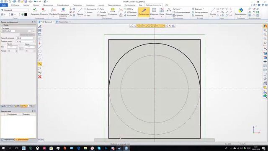Viewport: 268px width, 151px height.
Task: Select the 3D Узел tool
Action: pyautogui.click(x=121, y=12)
